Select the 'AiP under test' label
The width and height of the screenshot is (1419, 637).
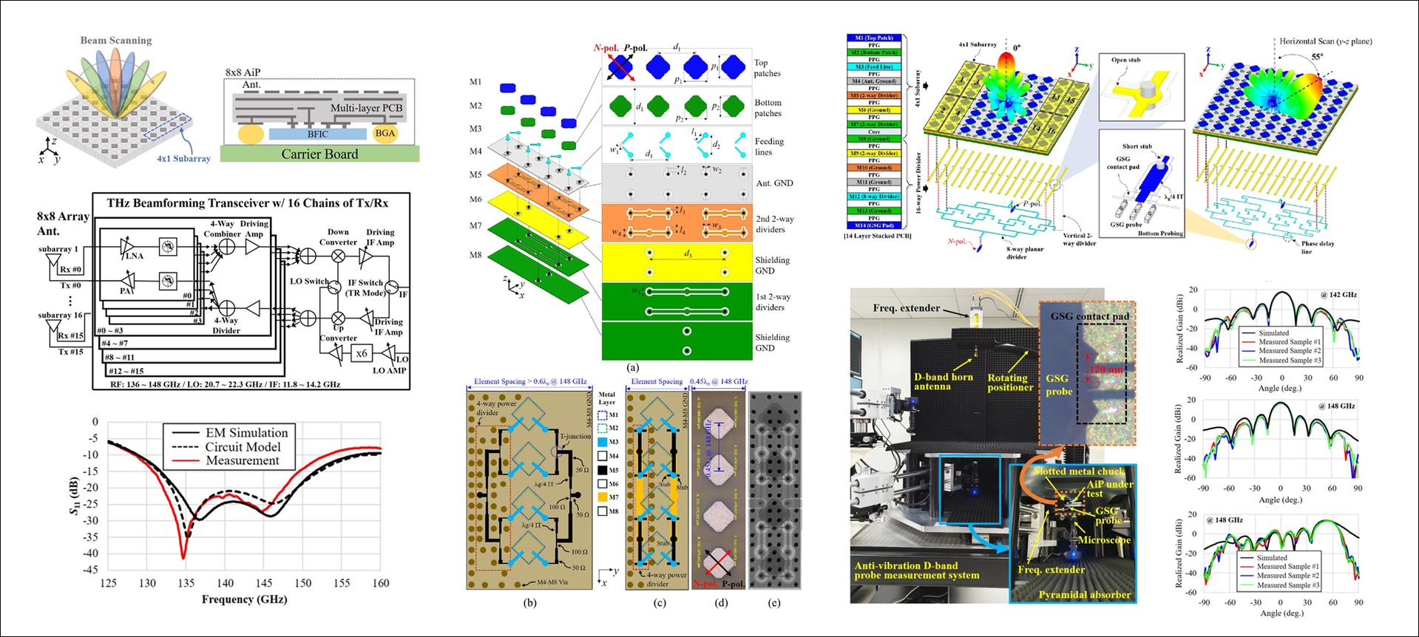point(1109,488)
